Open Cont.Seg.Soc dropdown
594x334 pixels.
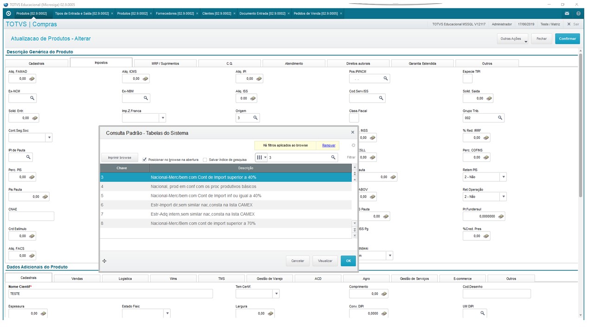49,138
